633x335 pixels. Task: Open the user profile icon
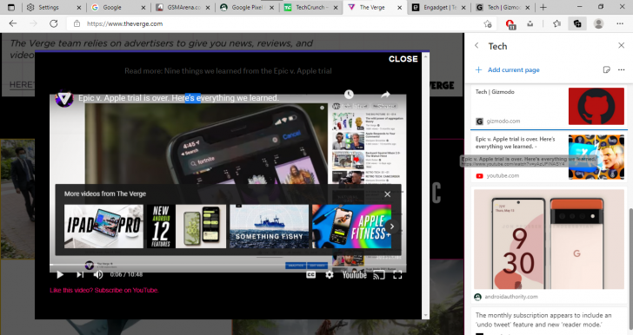pos(599,23)
